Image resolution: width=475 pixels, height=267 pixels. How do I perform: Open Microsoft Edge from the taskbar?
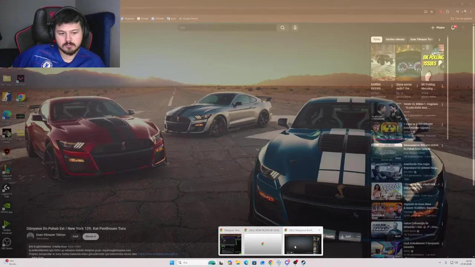(x=246, y=263)
